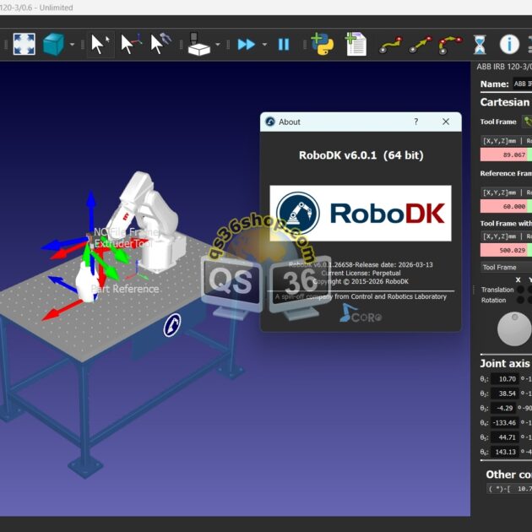Activate the Select arrow tool
The width and height of the screenshot is (532, 532).
tap(100, 44)
